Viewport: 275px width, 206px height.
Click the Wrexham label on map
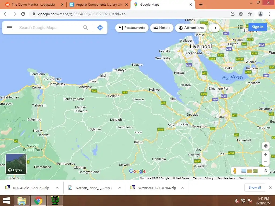click(200, 165)
